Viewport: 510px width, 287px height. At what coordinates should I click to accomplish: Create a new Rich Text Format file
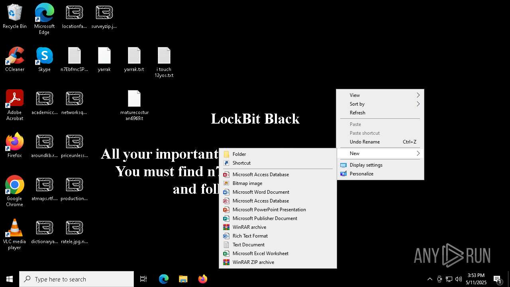pos(278,236)
